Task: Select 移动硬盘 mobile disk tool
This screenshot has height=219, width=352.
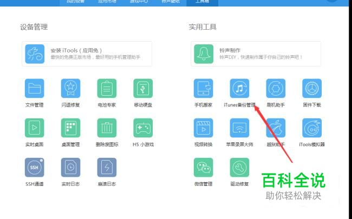Action: (143, 88)
